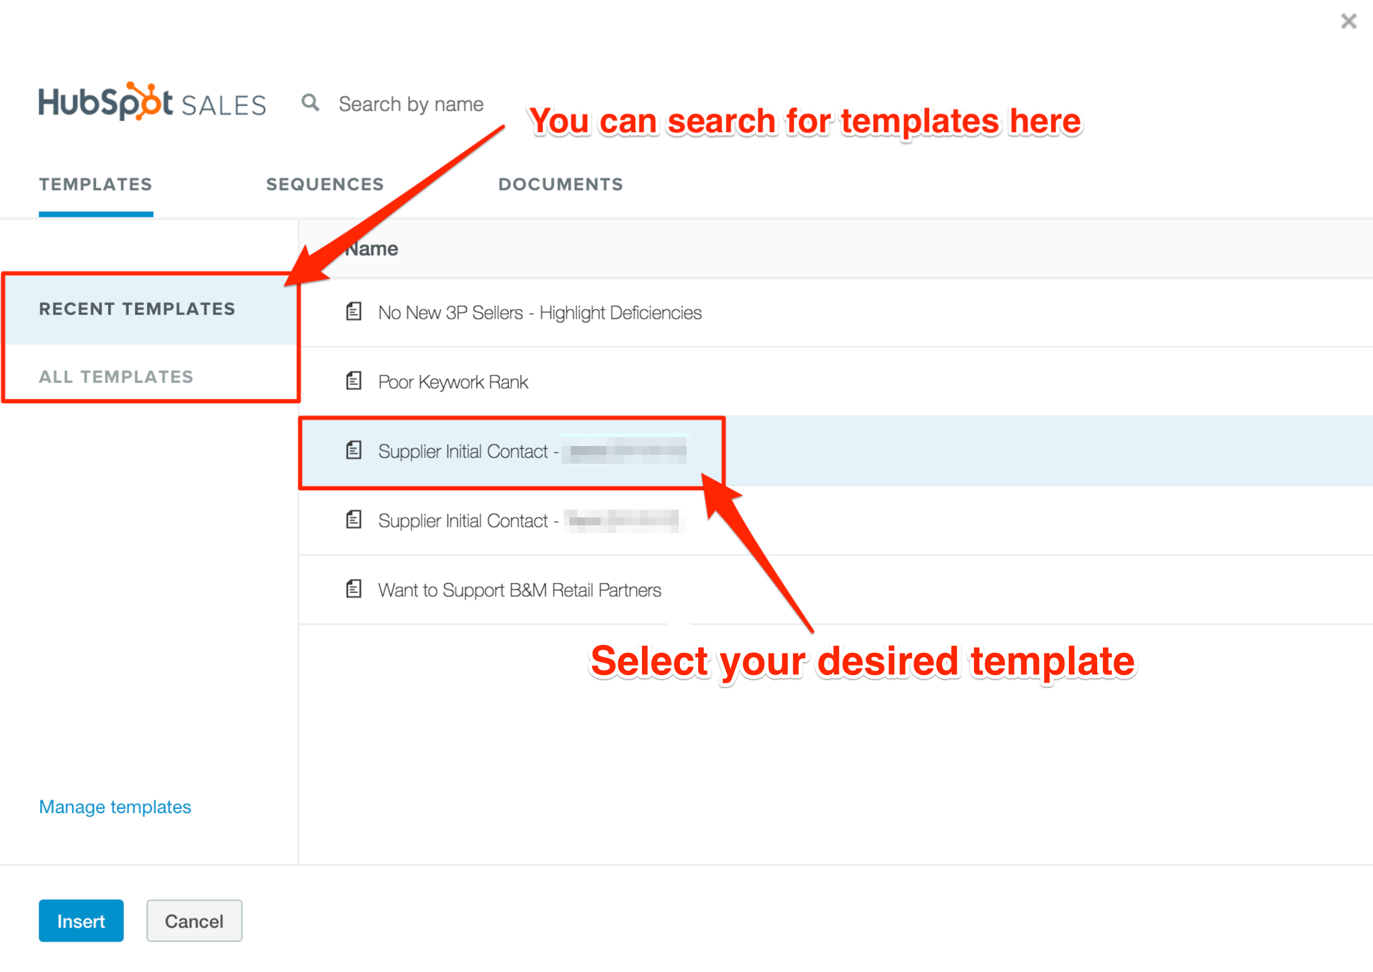Open the Sequences tab

tap(325, 185)
